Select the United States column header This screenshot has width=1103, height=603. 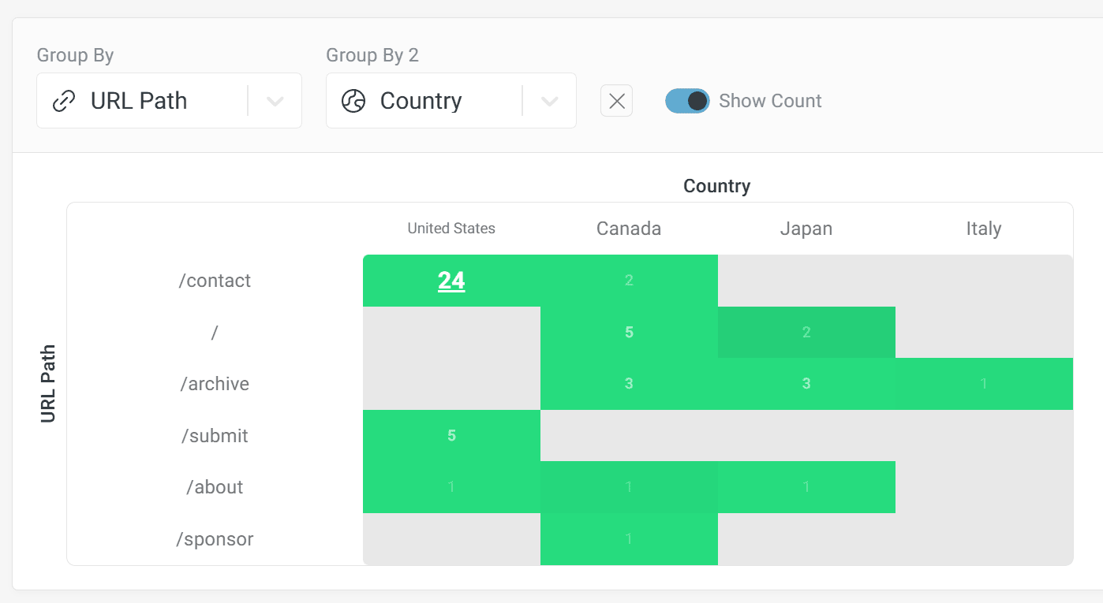(451, 228)
